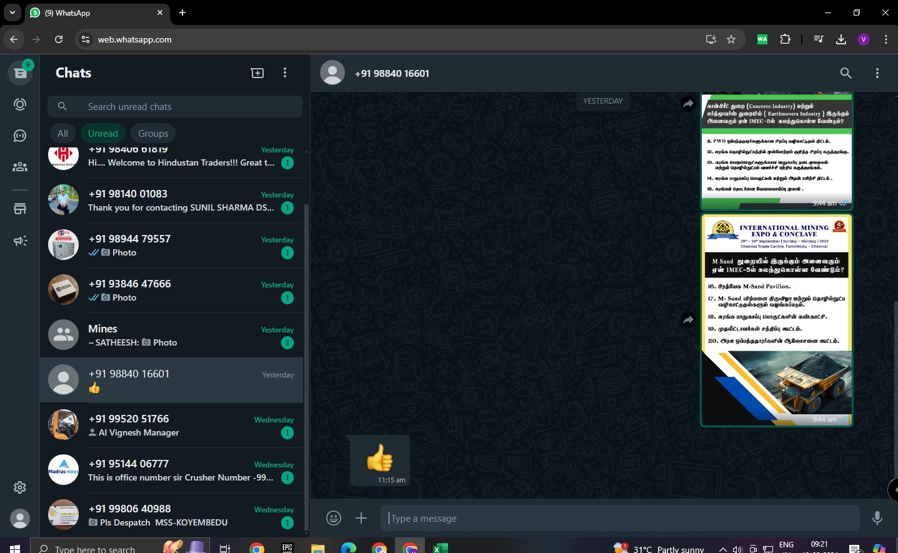
Task: Start a new chat with plus icon
Action: pos(257,73)
